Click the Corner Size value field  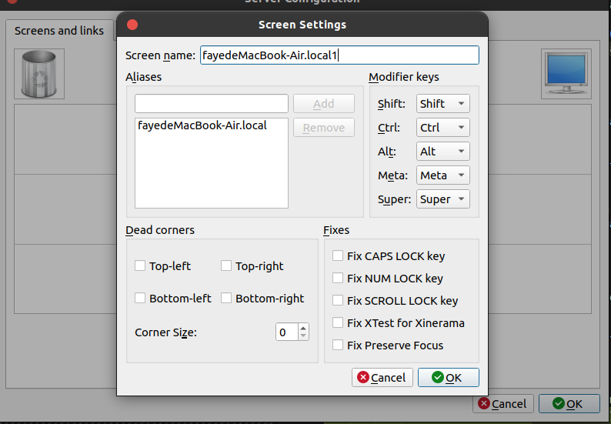tap(287, 332)
